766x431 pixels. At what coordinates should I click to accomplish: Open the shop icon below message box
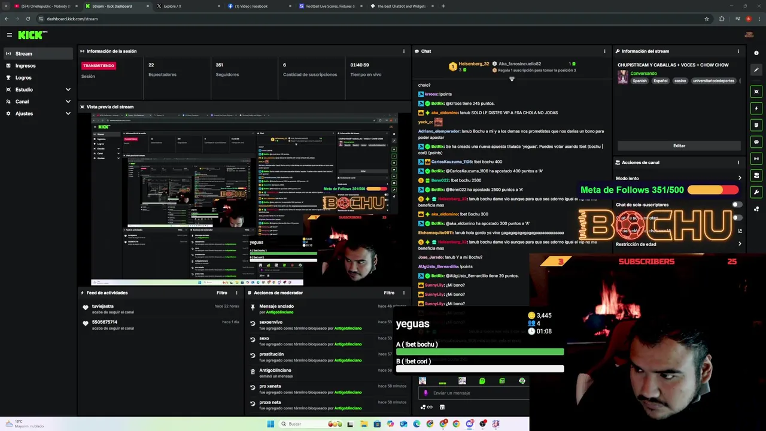click(x=442, y=407)
